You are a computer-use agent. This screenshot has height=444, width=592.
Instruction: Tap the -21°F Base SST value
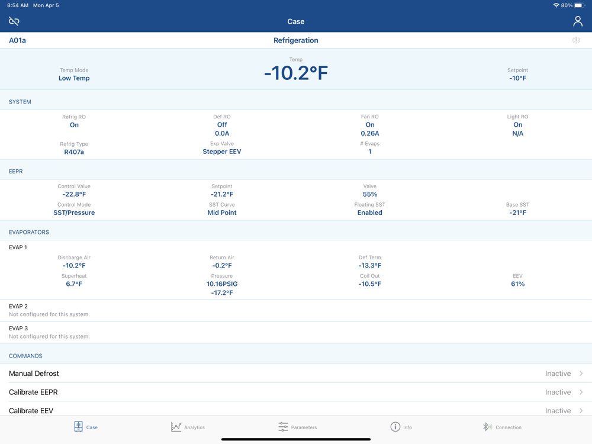517,213
